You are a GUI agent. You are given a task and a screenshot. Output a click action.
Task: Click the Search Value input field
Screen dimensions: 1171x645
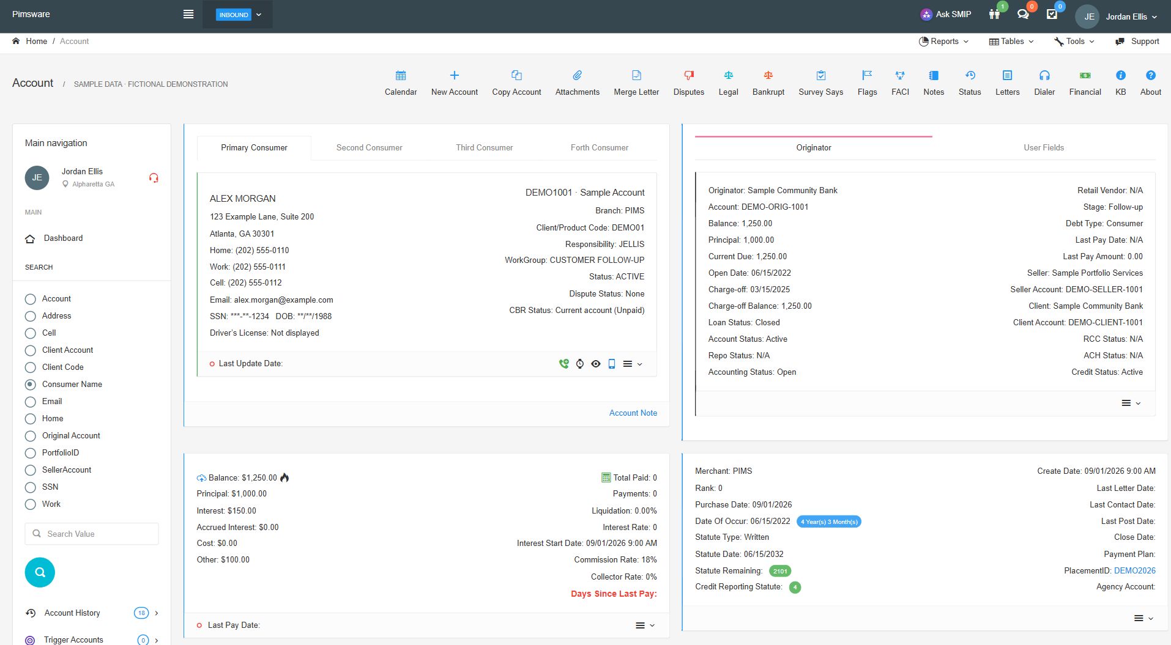pos(92,534)
